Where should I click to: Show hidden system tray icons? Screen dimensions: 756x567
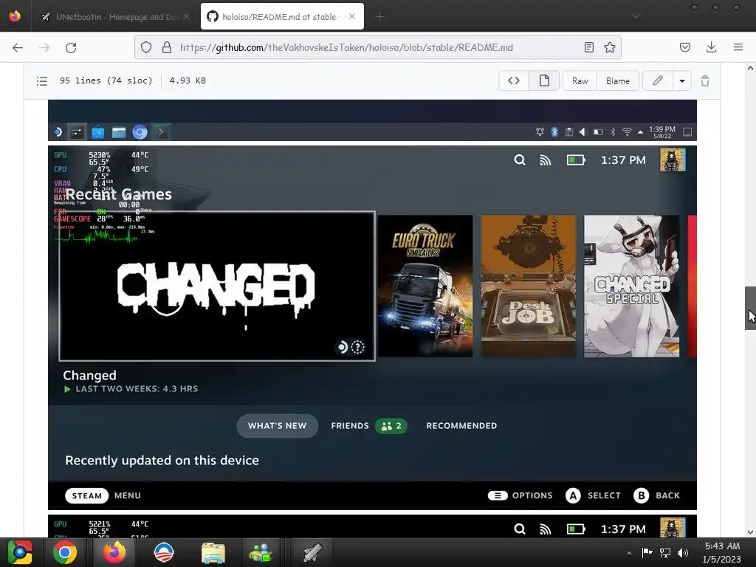(x=629, y=553)
